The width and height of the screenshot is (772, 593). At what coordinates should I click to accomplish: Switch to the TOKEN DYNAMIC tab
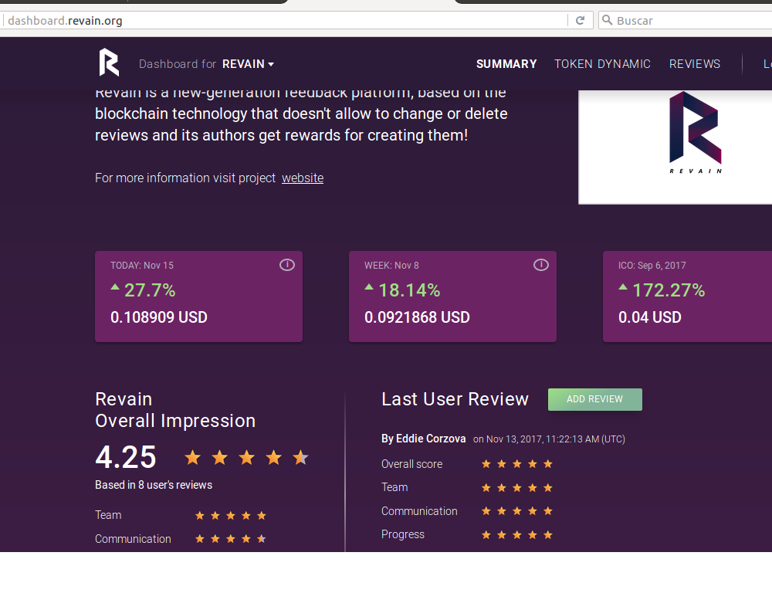(603, 64)
